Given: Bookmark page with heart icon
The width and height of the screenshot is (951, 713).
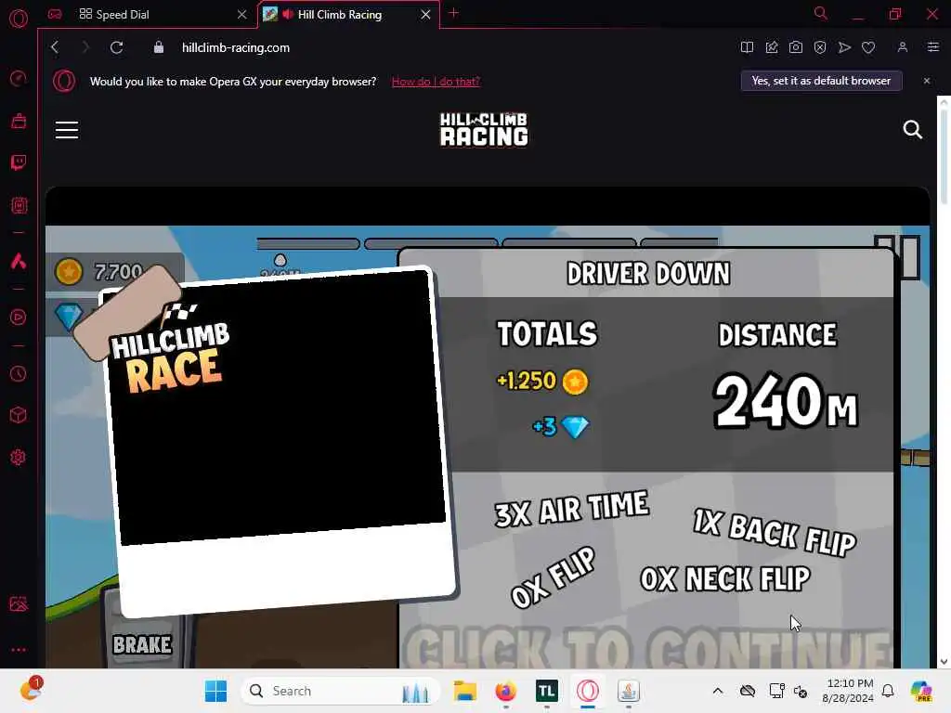Looking at the screenshot, I should [868, 47].
